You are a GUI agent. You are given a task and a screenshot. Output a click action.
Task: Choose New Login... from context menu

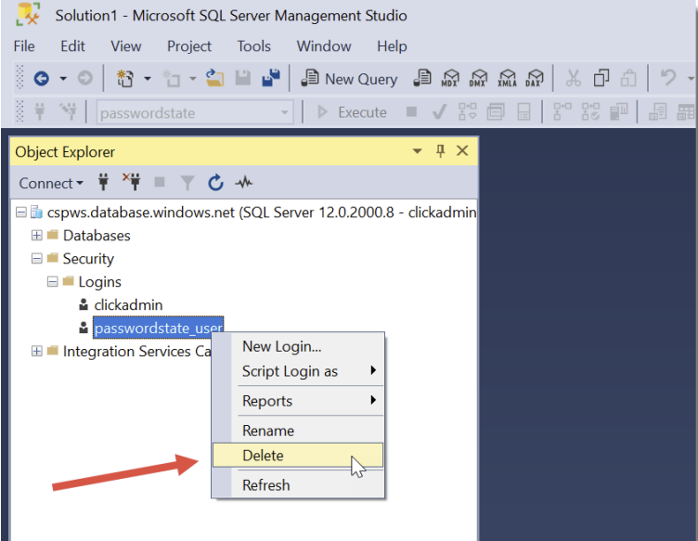tap(297, 346)
